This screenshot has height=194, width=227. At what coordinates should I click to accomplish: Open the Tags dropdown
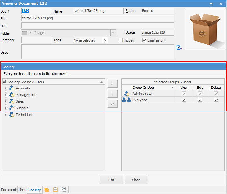[x=105, y=40]
